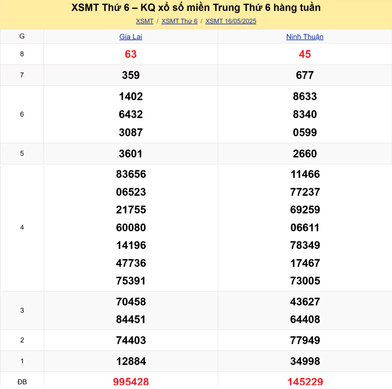Click the prize 5 row label
This screenshot has width=392, height=389.
(22, 154)
